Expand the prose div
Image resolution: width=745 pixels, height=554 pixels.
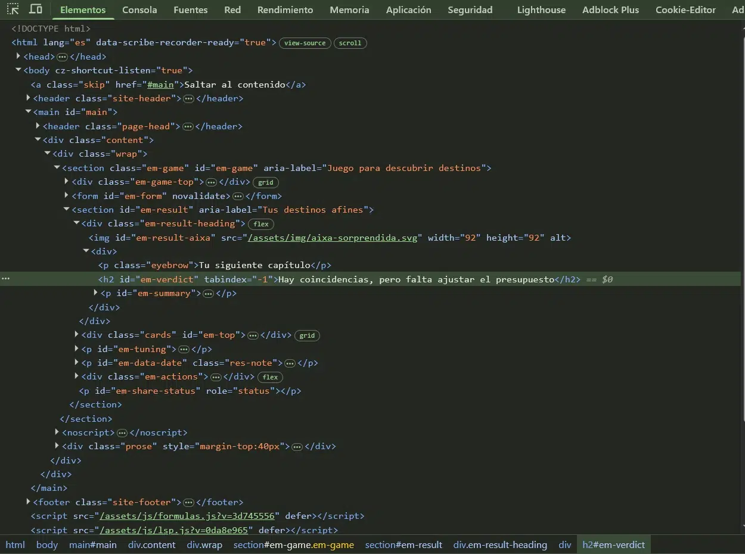coord(57,446)
